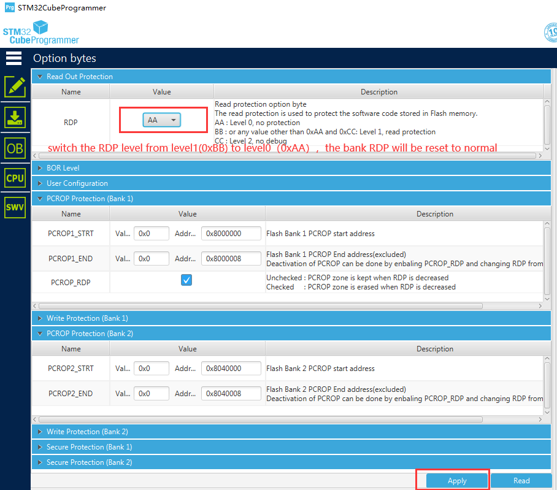Click the Prg app icon in title bar
The width and height of the screenshot is (557, 490).
(10, 7)
